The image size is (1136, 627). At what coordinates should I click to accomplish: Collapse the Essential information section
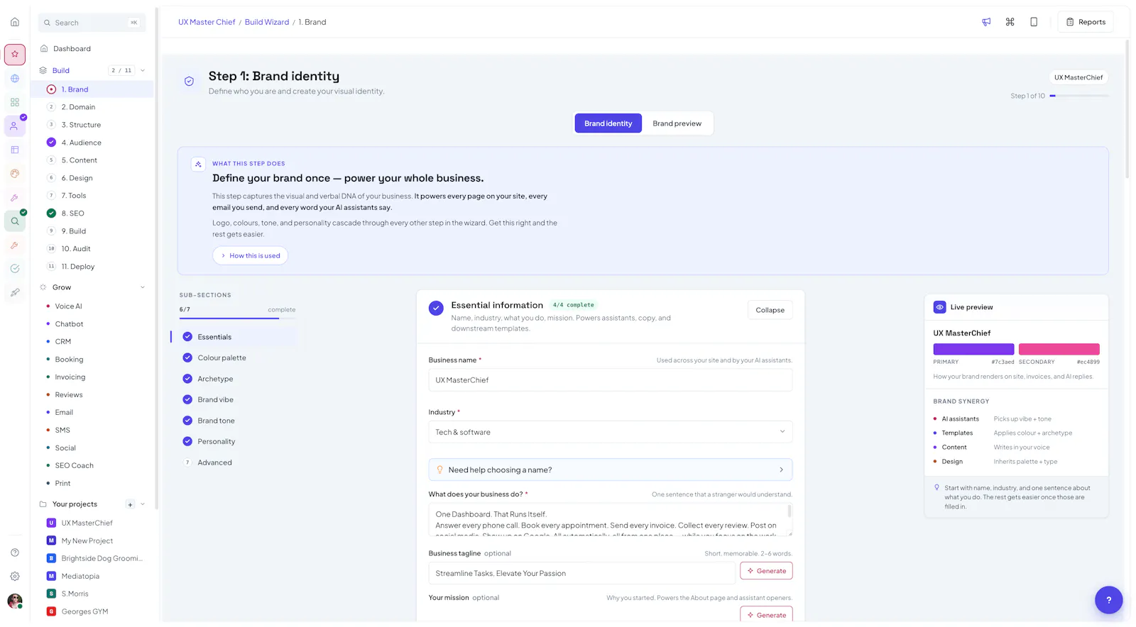tap(770, 310)
